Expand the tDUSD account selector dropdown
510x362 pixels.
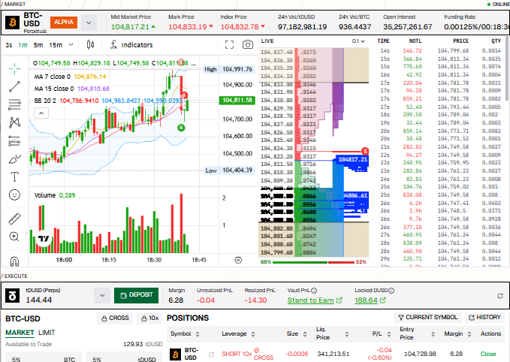(x=102, y=295)
